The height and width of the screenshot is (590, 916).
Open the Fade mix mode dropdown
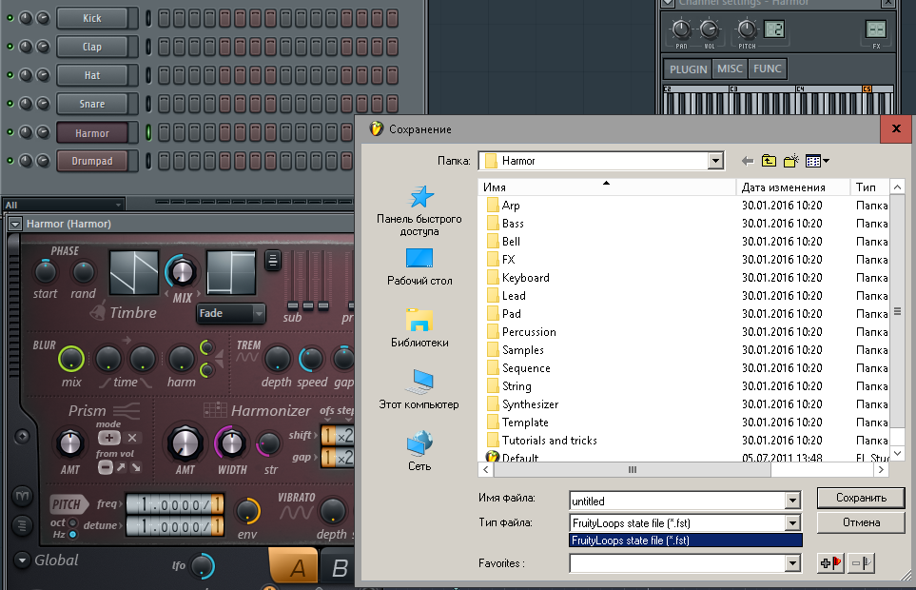[x=231, y=314]
